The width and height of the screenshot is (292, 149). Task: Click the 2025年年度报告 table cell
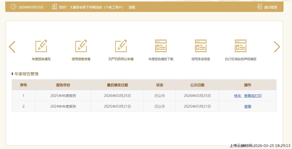click(x=63, y=96)
